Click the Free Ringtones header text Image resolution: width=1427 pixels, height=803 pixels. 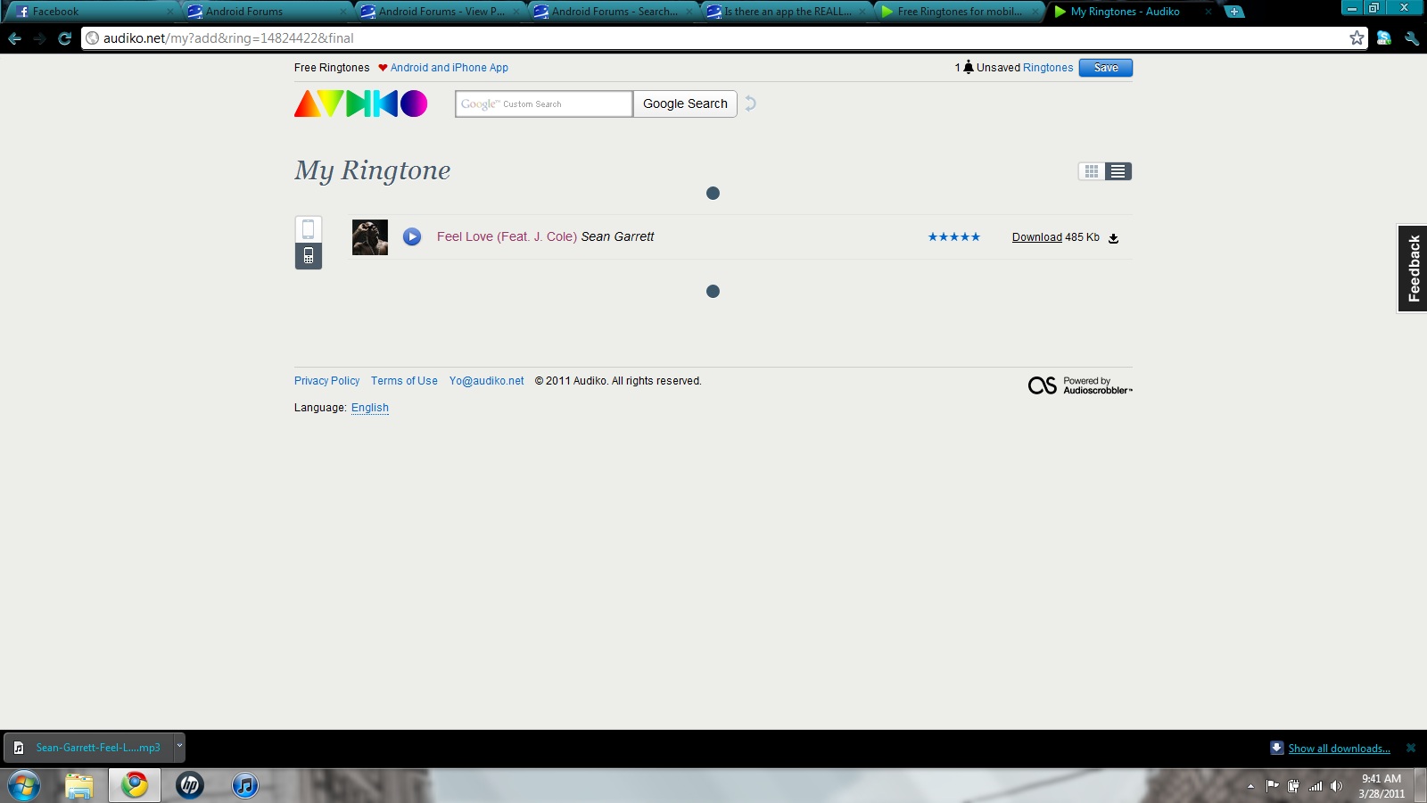[332, 68]
